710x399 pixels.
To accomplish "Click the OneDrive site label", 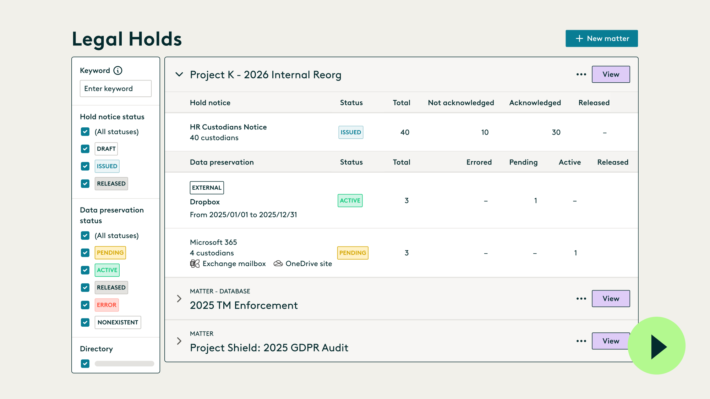I will [309, 264].
